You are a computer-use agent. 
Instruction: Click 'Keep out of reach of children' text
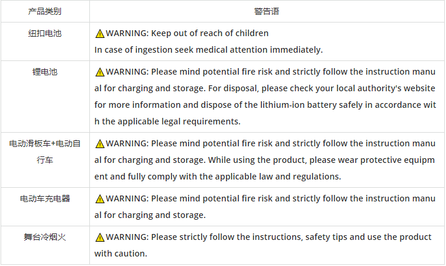click(x=209, y=33)
